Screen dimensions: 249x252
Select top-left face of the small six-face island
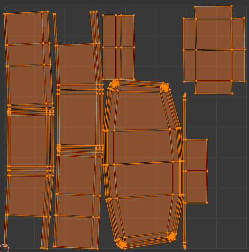(x=110, y=31)
